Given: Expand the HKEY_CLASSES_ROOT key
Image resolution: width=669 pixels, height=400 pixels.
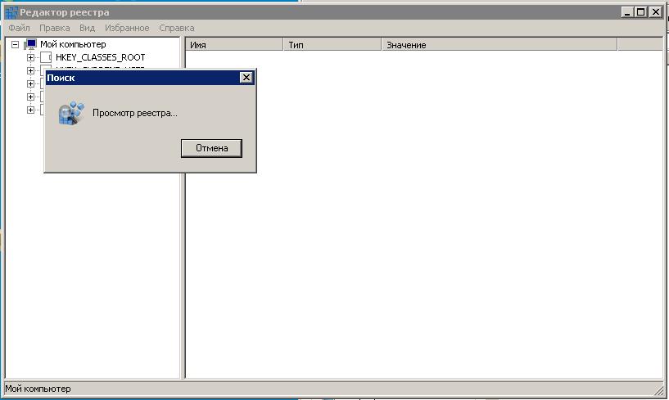Looking at the screenshot, I should 30,57.
